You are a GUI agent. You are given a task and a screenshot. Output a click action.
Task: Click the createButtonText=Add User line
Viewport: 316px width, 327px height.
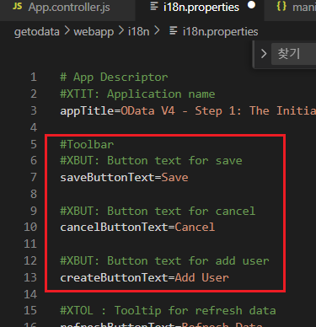tap(144, 277)
